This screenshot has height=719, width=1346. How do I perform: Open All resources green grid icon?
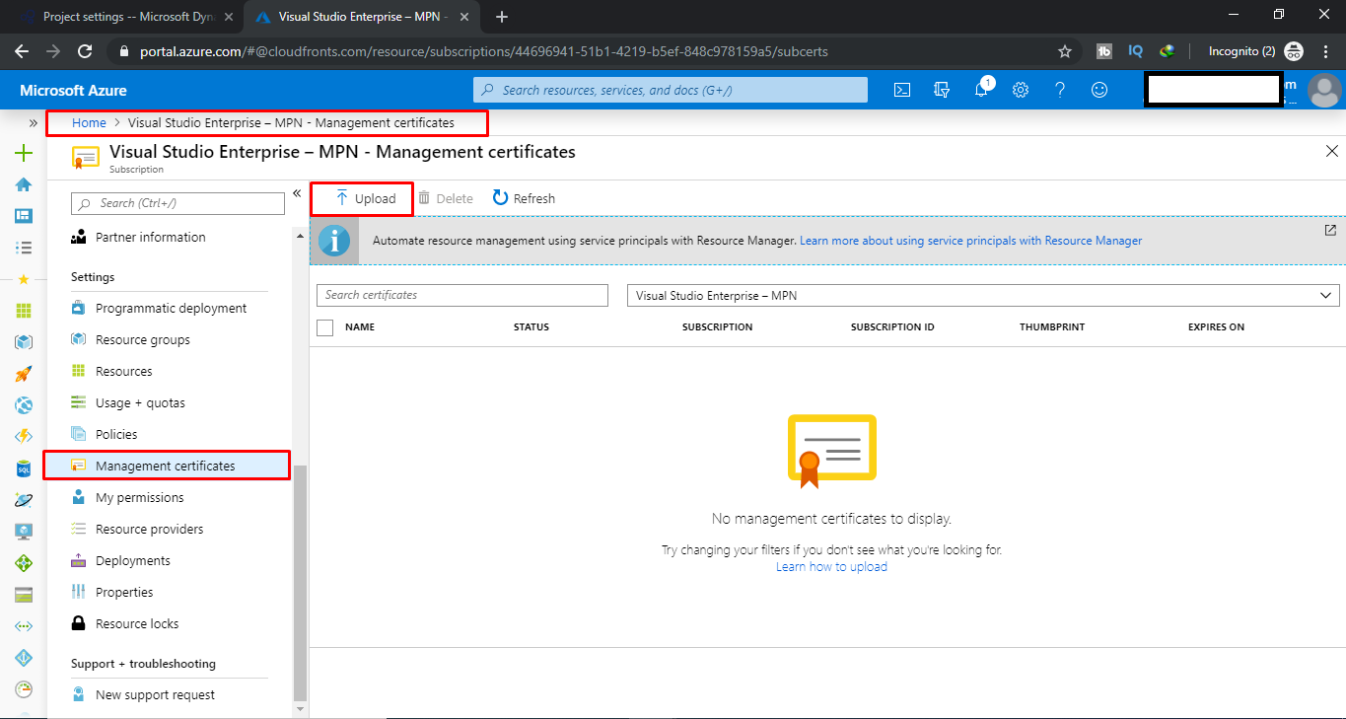click(x=24, y=311)
